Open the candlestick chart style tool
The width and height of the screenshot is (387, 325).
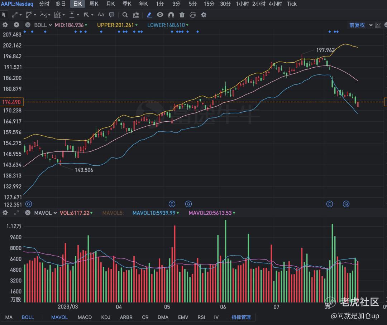136,15
